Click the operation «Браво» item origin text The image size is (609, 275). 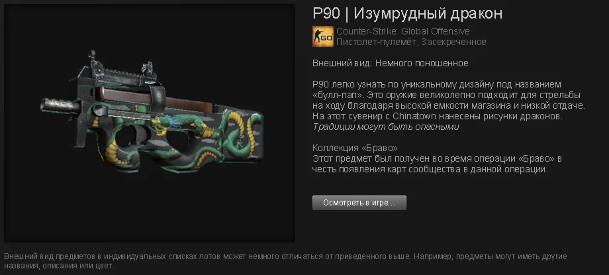coord(437,164)
